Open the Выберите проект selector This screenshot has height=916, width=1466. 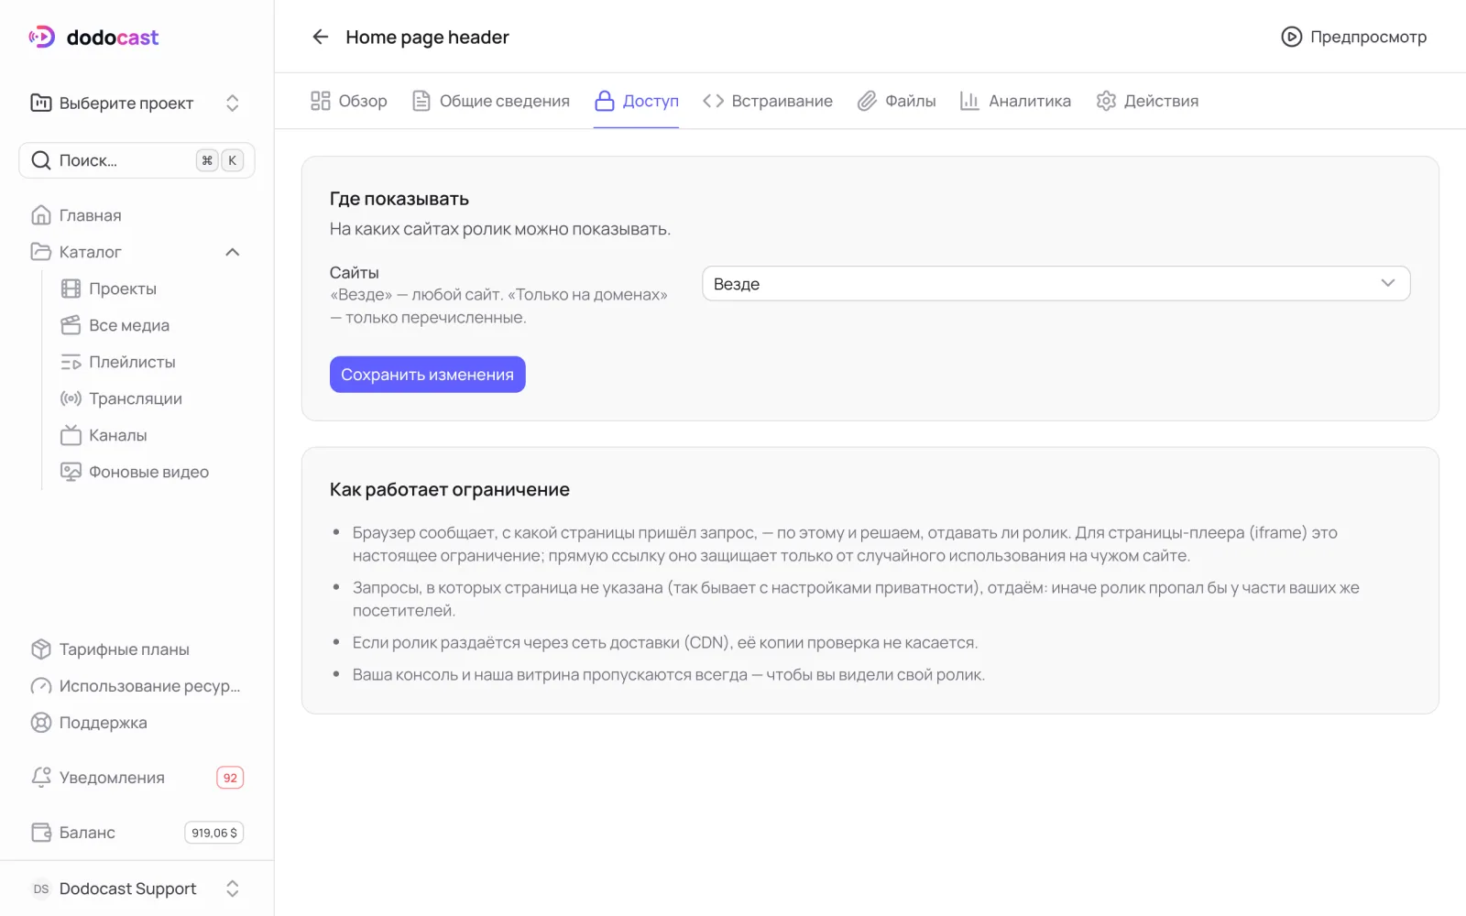tap(137, 103)
